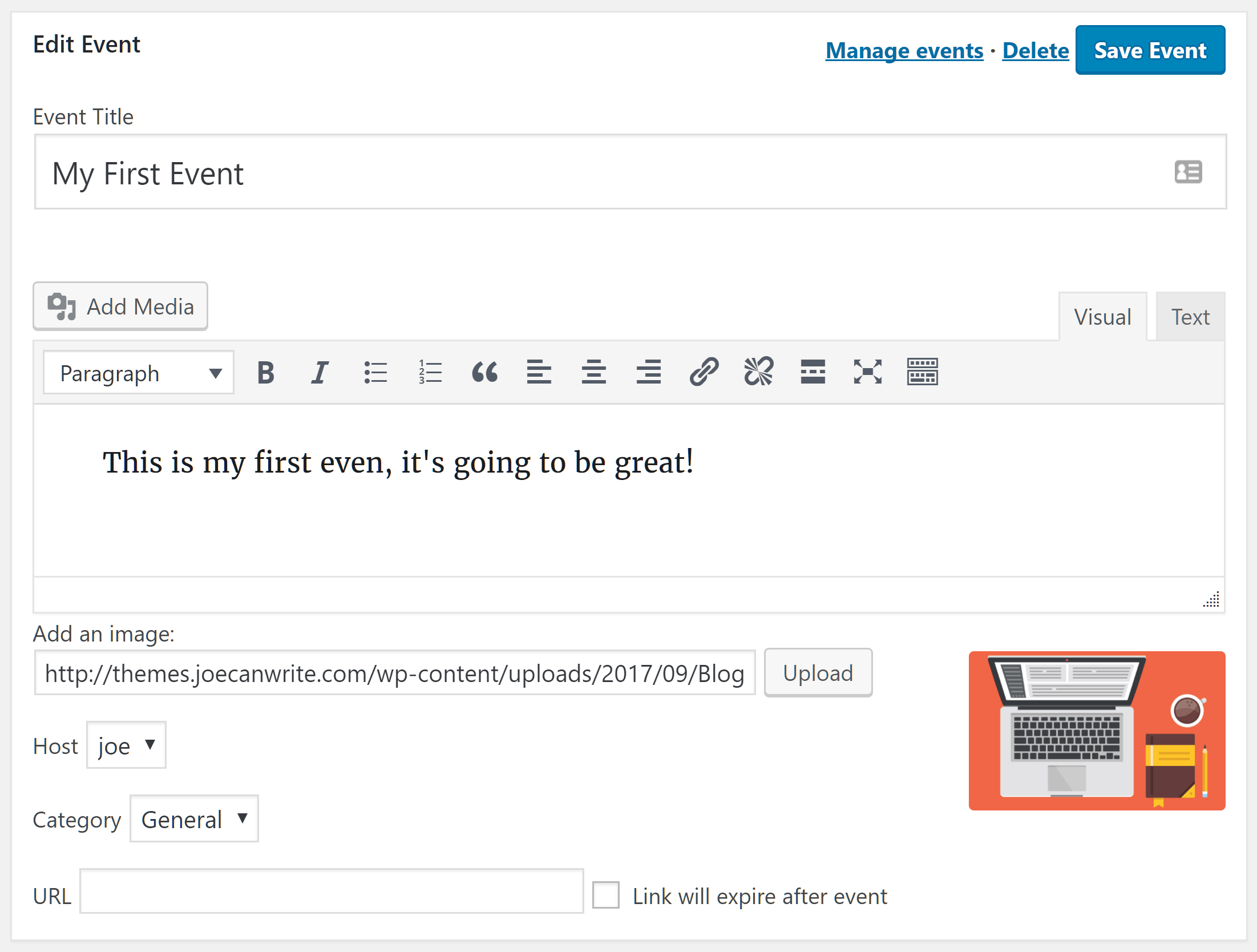Apply italic formatting in the editor

pos(320,372)
